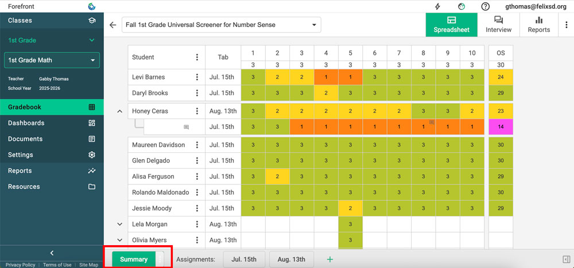Open the help question mark icon
Image resolution: width=574 pixels, height=268 pixels.
click(486, 6)
